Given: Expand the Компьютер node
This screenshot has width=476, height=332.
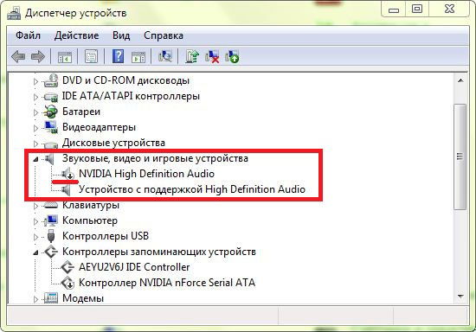Looking at the screenshot, I should pos(35,221).
